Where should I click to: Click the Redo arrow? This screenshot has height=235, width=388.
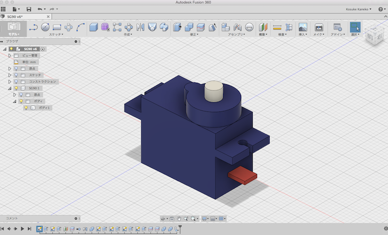(52, 9)
